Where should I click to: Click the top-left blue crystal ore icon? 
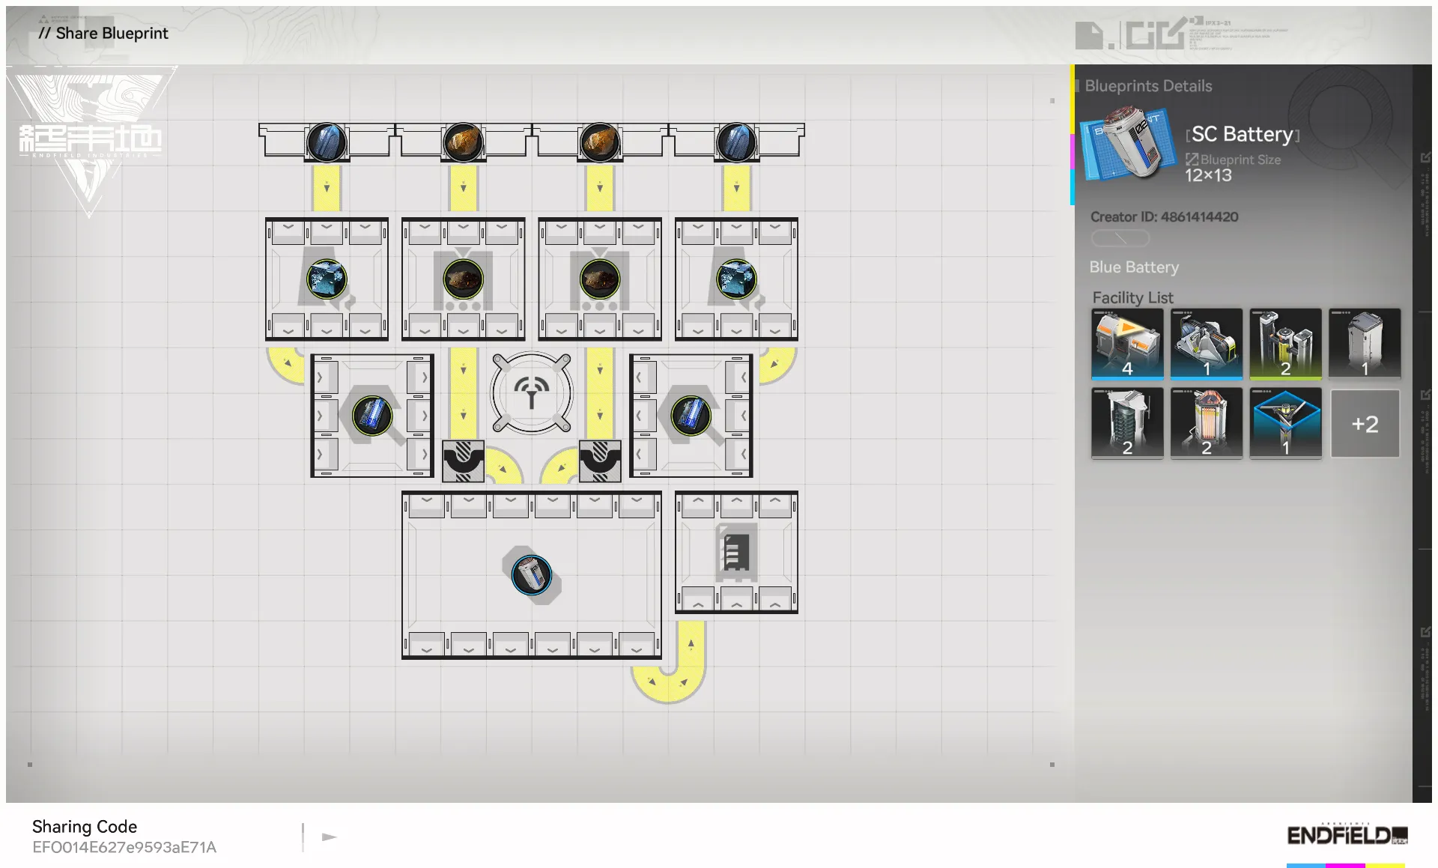tap(327, 142)
